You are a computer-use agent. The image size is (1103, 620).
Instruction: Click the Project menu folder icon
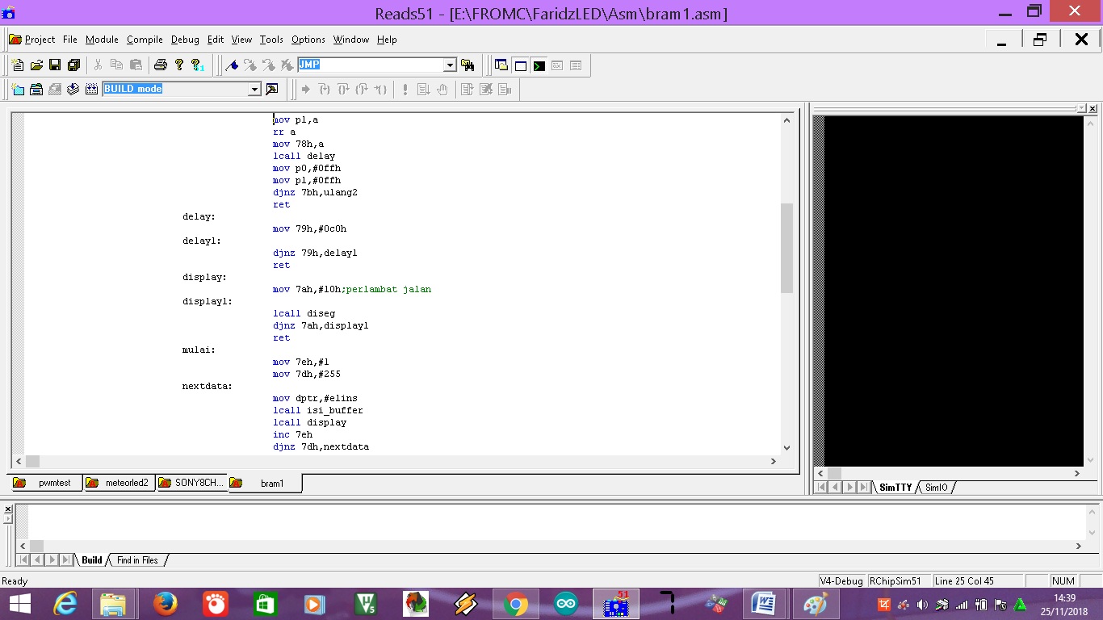click(x=15, y=39)
